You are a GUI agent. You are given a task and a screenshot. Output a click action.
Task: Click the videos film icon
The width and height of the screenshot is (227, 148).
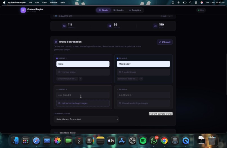(110, 26)
